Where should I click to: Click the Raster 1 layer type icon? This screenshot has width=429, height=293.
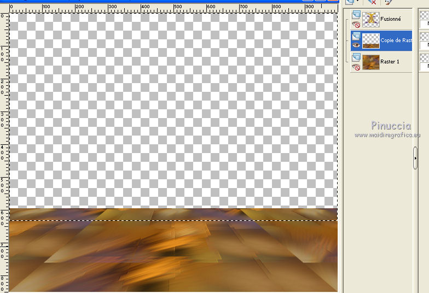tap(356, 57)
